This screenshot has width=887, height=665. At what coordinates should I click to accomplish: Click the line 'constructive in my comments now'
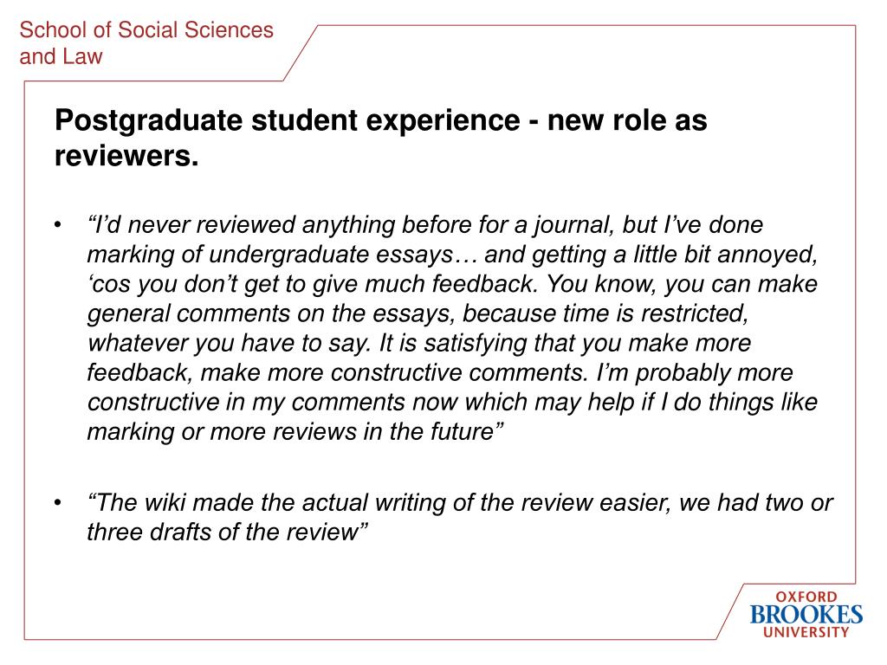452,402
